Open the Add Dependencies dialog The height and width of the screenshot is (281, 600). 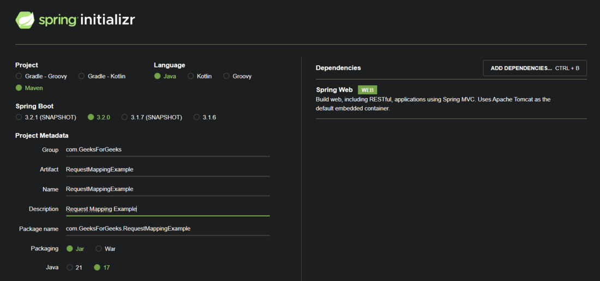[x=535, y=68]
